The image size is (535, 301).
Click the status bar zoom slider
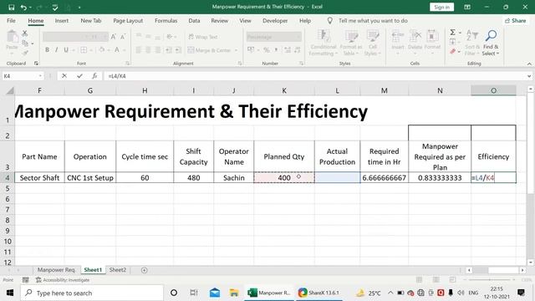click(x=491, y=280)
